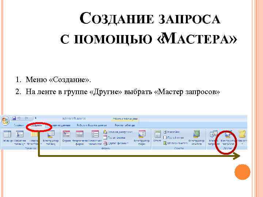Open the Режим таблицы ribbon tab
Viewport: 263px width, 197px height.
coord(125,125)
